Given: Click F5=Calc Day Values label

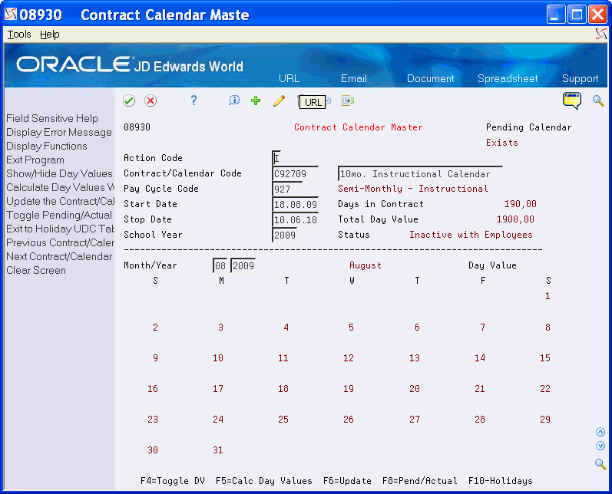Looking at the screenshot, I should click(x=264, y=481).
